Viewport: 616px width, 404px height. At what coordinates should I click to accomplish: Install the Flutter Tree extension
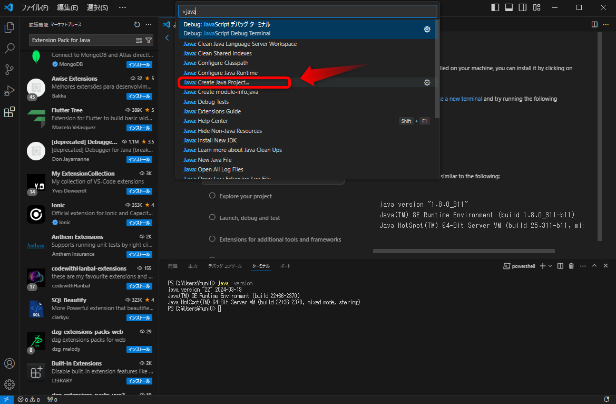tap(140, 128)
